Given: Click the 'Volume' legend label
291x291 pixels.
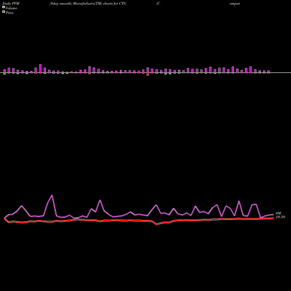Looking at the screenshot, I should point(11,8).
